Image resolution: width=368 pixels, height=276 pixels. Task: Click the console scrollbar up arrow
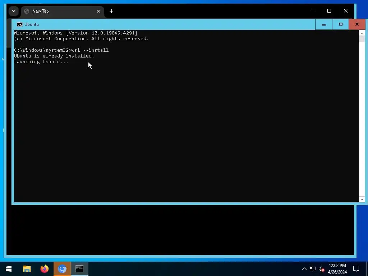point(362,33)
